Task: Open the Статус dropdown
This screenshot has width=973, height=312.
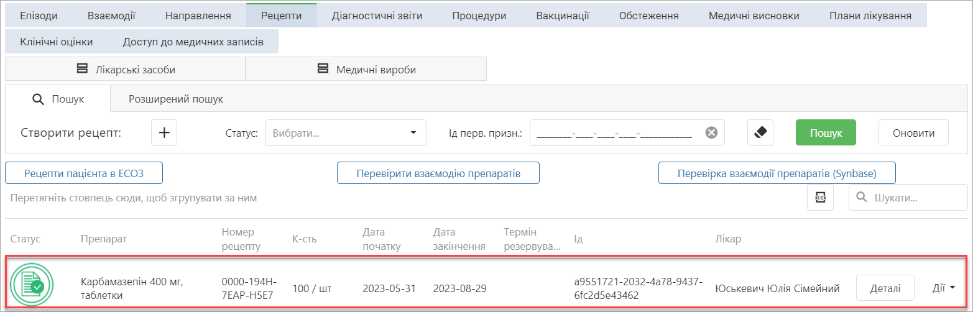Action: (x=345, y=133)
